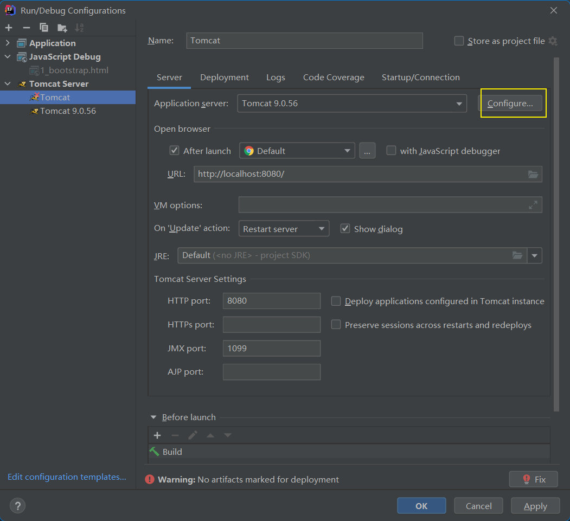Add a new run configuration
This screenshot has height=521, width=570.
click(x=9, y=28)
